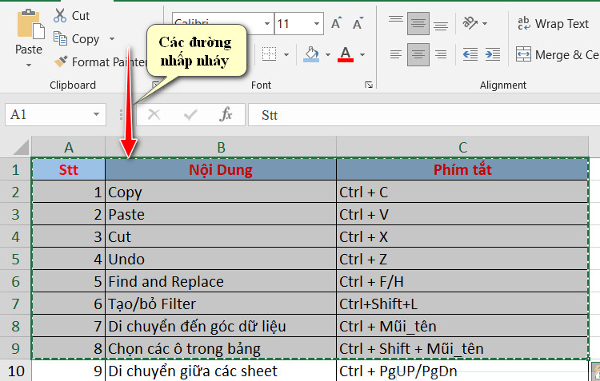Click the formula bar Cancel X
Image resolution: width=600 pixels, height=381 pixels.
tap(154, 114)
